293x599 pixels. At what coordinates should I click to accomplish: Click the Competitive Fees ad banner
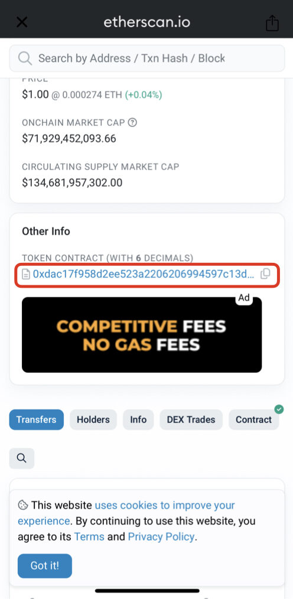click(x=142, y=334)
